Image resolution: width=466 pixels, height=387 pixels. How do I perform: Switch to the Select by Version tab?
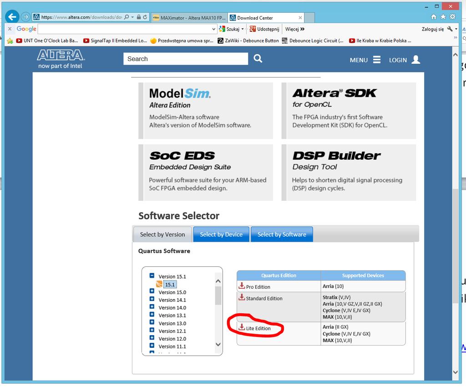(x=162, y=234)
